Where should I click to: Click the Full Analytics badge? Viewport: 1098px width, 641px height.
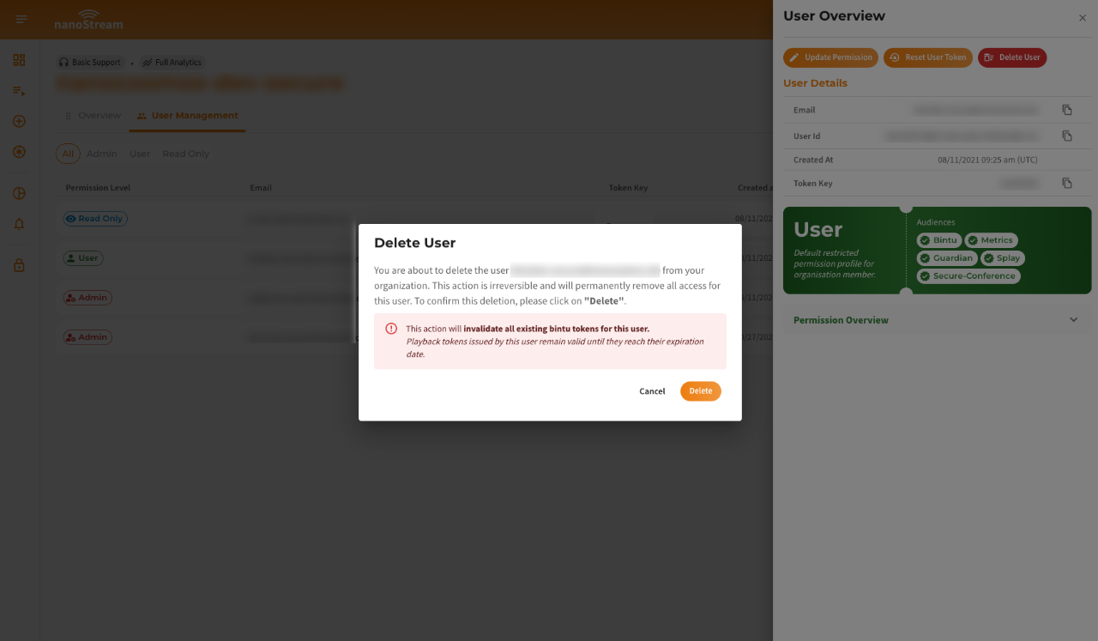pos(172,63)
